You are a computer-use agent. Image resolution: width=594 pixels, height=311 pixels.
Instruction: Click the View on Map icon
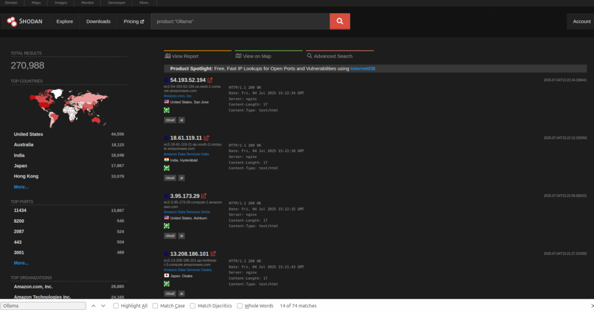(238, 56)
